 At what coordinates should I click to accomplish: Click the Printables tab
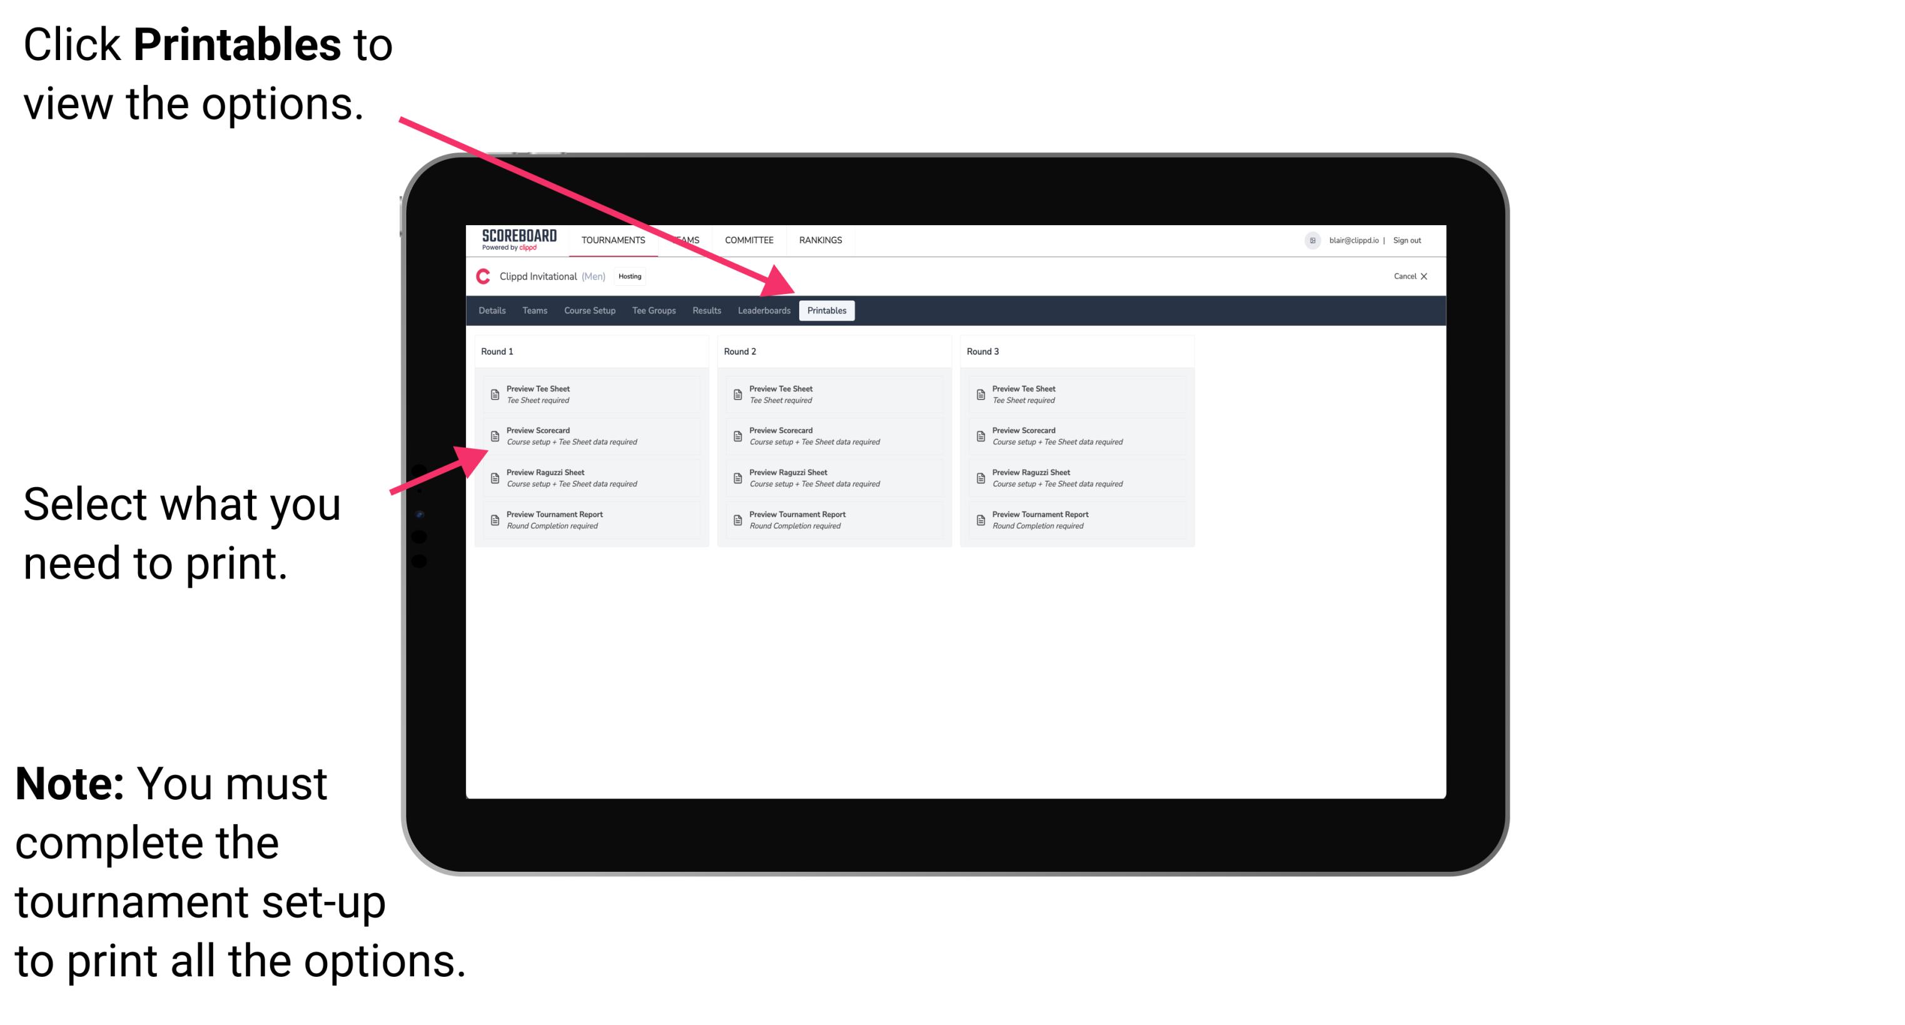click(x=824, y=311)
